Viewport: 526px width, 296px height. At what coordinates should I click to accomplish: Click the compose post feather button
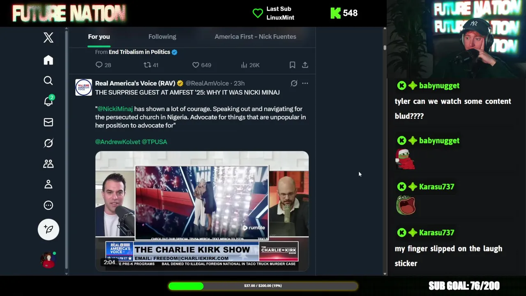48,229
